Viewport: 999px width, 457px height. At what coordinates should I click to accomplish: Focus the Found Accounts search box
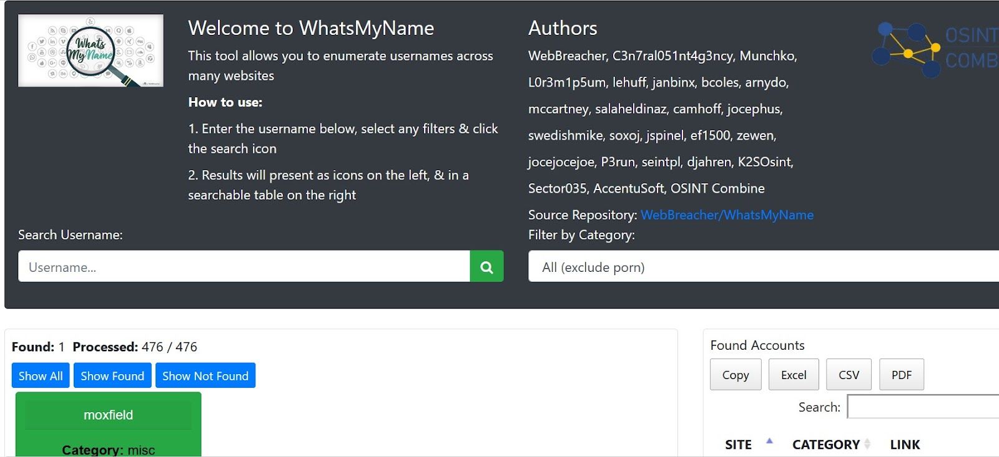point(923,407)
